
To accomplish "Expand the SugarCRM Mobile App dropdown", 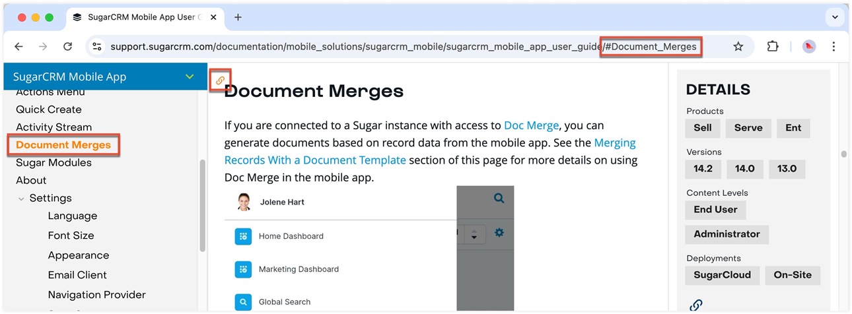I will 190,77.
